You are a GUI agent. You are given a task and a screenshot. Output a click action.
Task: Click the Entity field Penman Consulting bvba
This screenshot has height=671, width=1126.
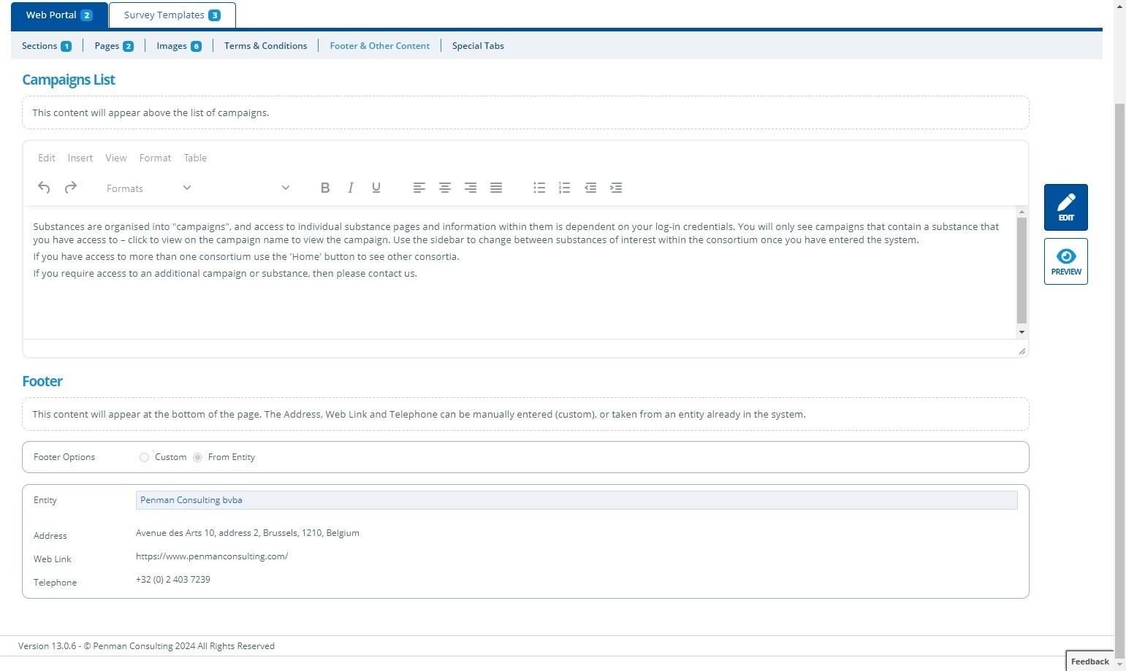(x=577, y=500)
